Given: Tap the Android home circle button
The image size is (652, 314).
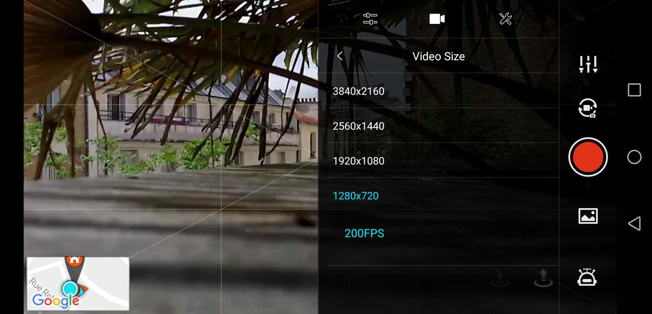Looking at the screenshot, I should point(634,157).
